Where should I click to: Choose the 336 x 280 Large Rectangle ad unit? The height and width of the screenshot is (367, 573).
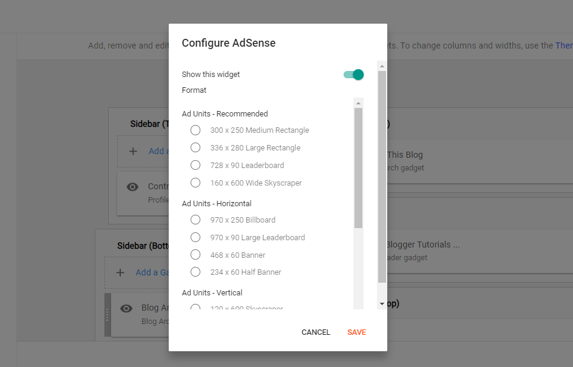pyautogui.click(x=195, y=147)
